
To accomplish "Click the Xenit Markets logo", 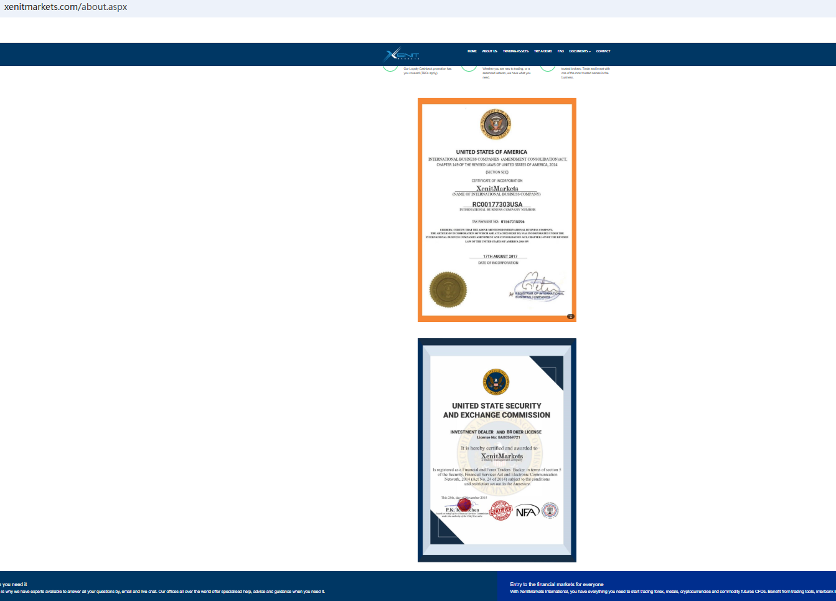I will coord(402,54).
